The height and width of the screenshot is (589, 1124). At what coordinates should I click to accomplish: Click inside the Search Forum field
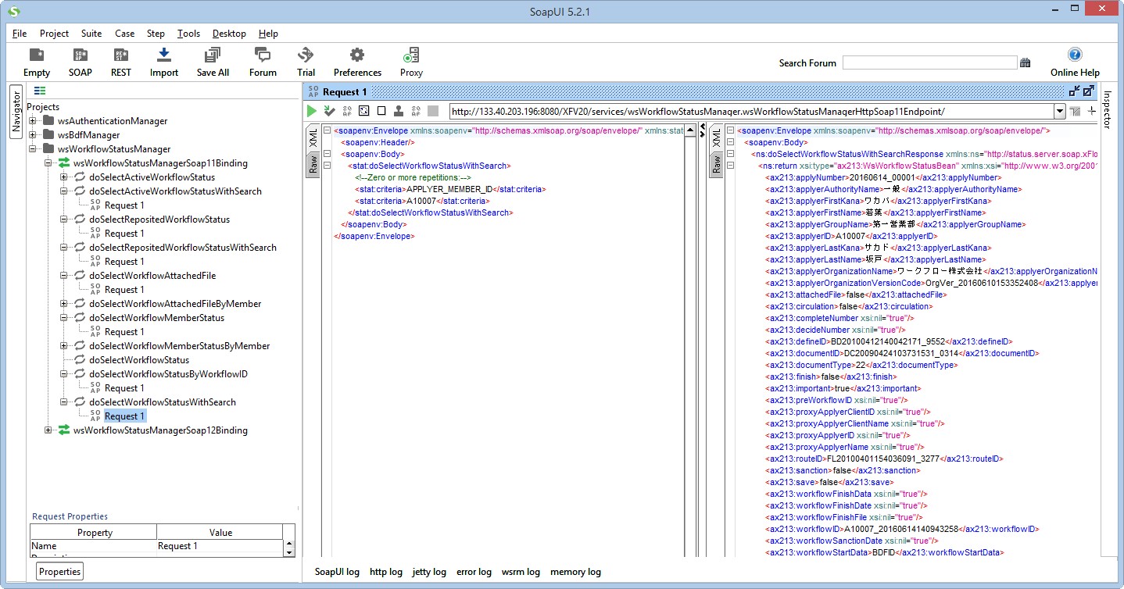click(x=930, y=62)
